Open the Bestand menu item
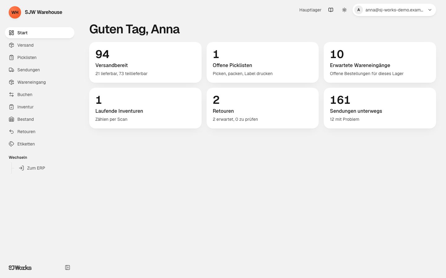Screen dimensions: 446x278 click(x=40, y=119)
